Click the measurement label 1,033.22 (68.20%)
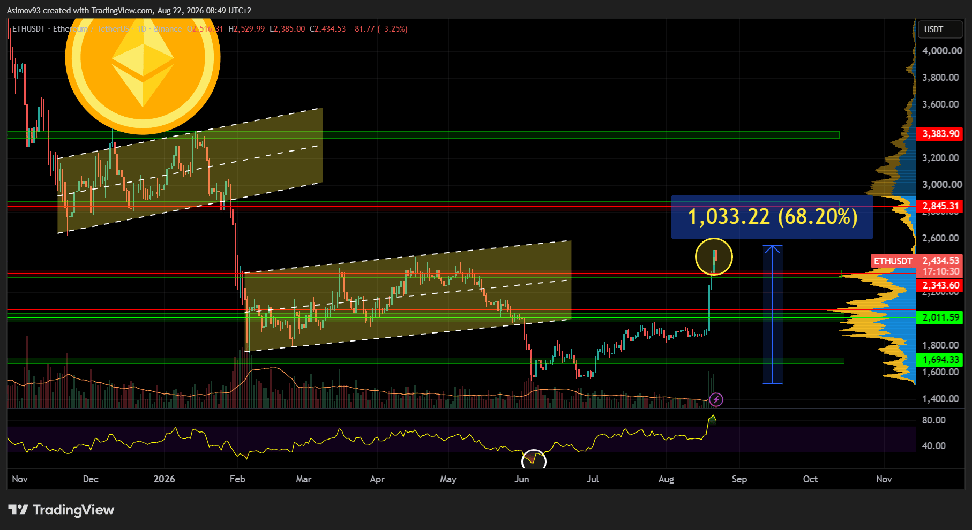Viewport: 972px width, 530px height. click(x=772, y=217)
